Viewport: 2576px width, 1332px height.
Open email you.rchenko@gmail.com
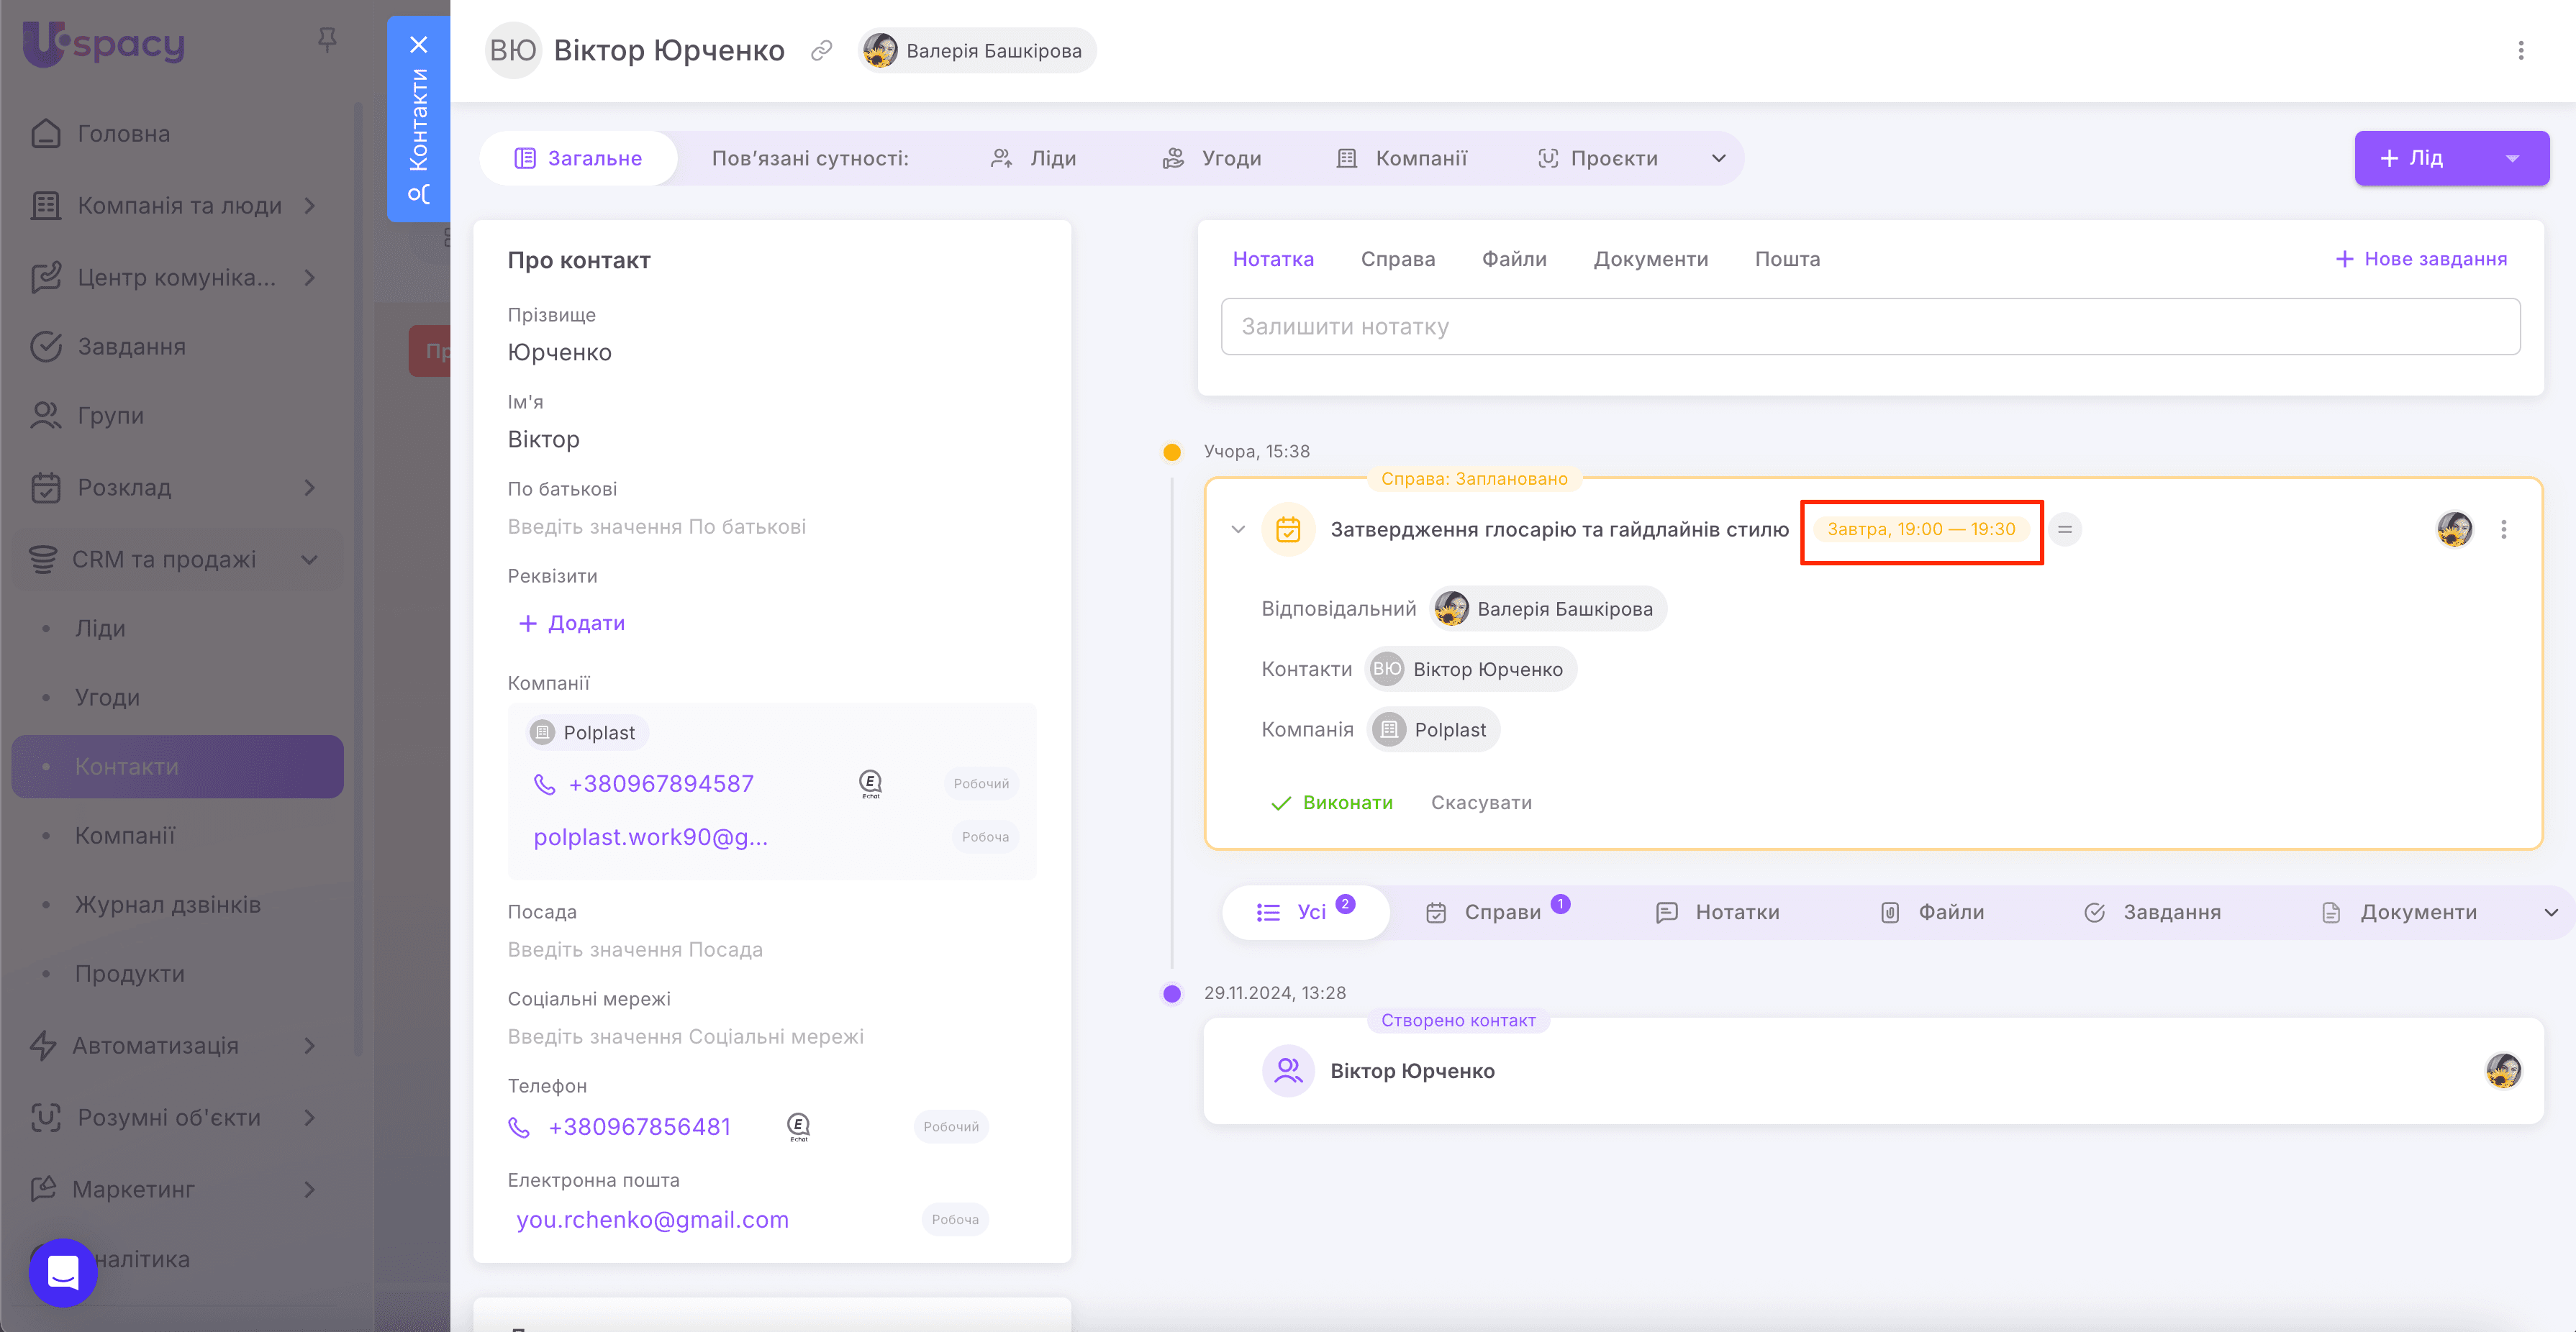(652, 1220)
